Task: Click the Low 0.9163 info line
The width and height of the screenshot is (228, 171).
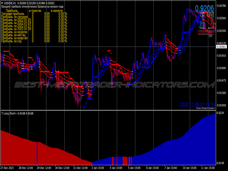Action: click(x=207, y=15)
